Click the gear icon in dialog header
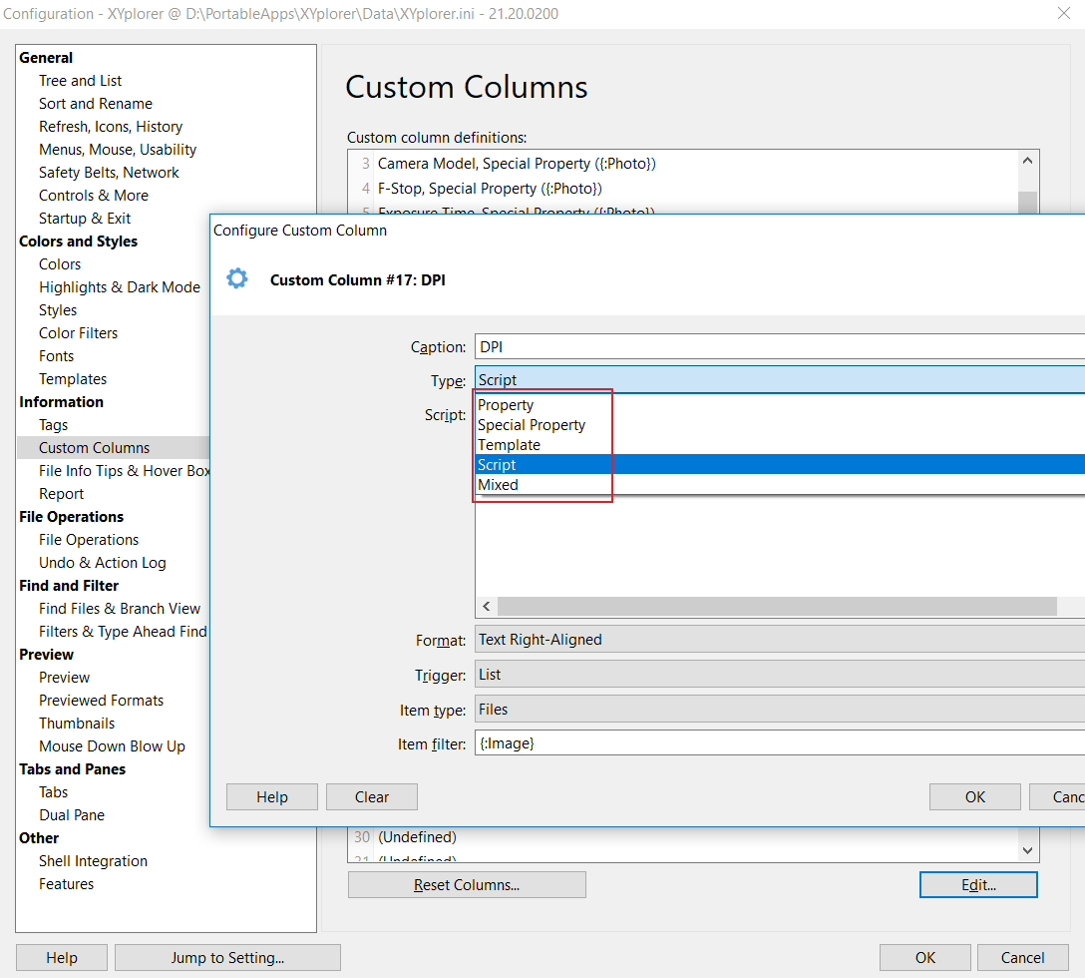The height and width of the screenshot is (978, 1085). (x=237, y=279)
